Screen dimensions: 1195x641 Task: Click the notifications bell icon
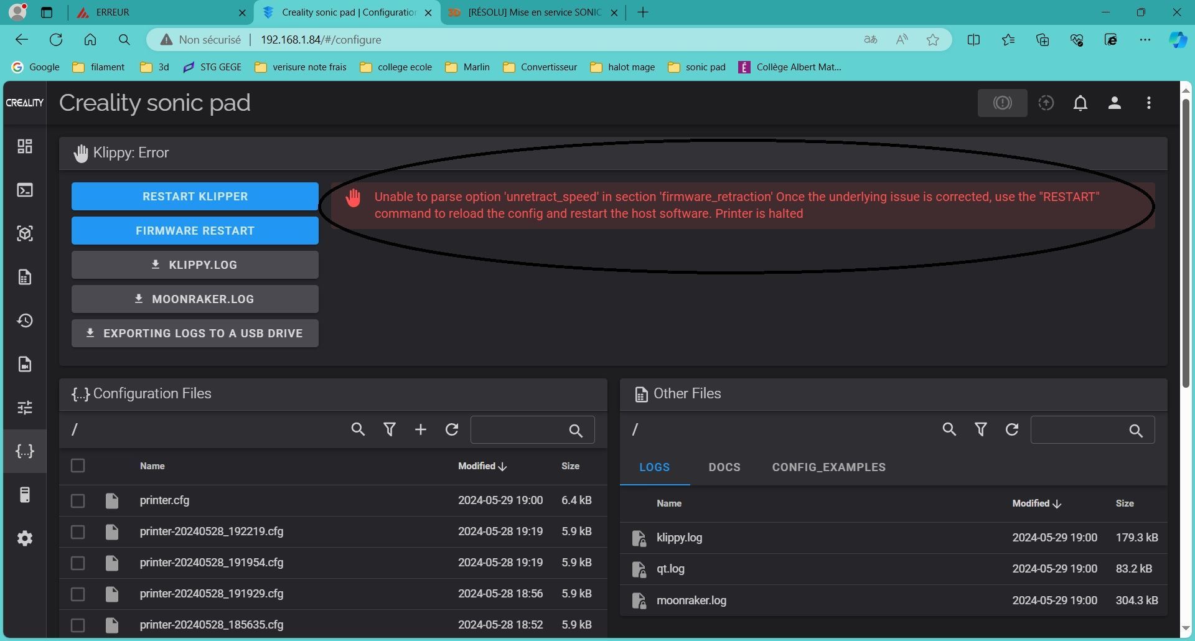(x=1080, y=103)
